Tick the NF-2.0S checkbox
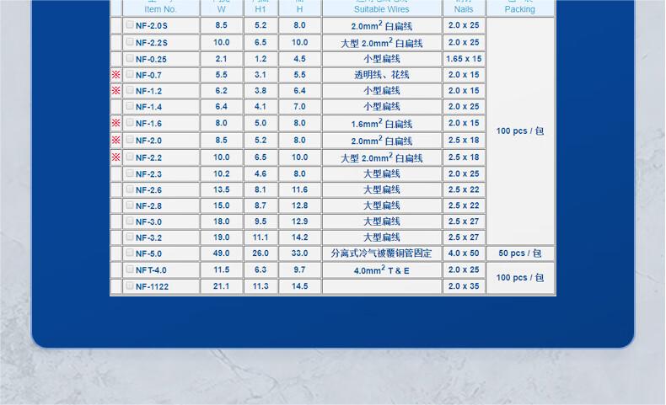 coord(130,25)
